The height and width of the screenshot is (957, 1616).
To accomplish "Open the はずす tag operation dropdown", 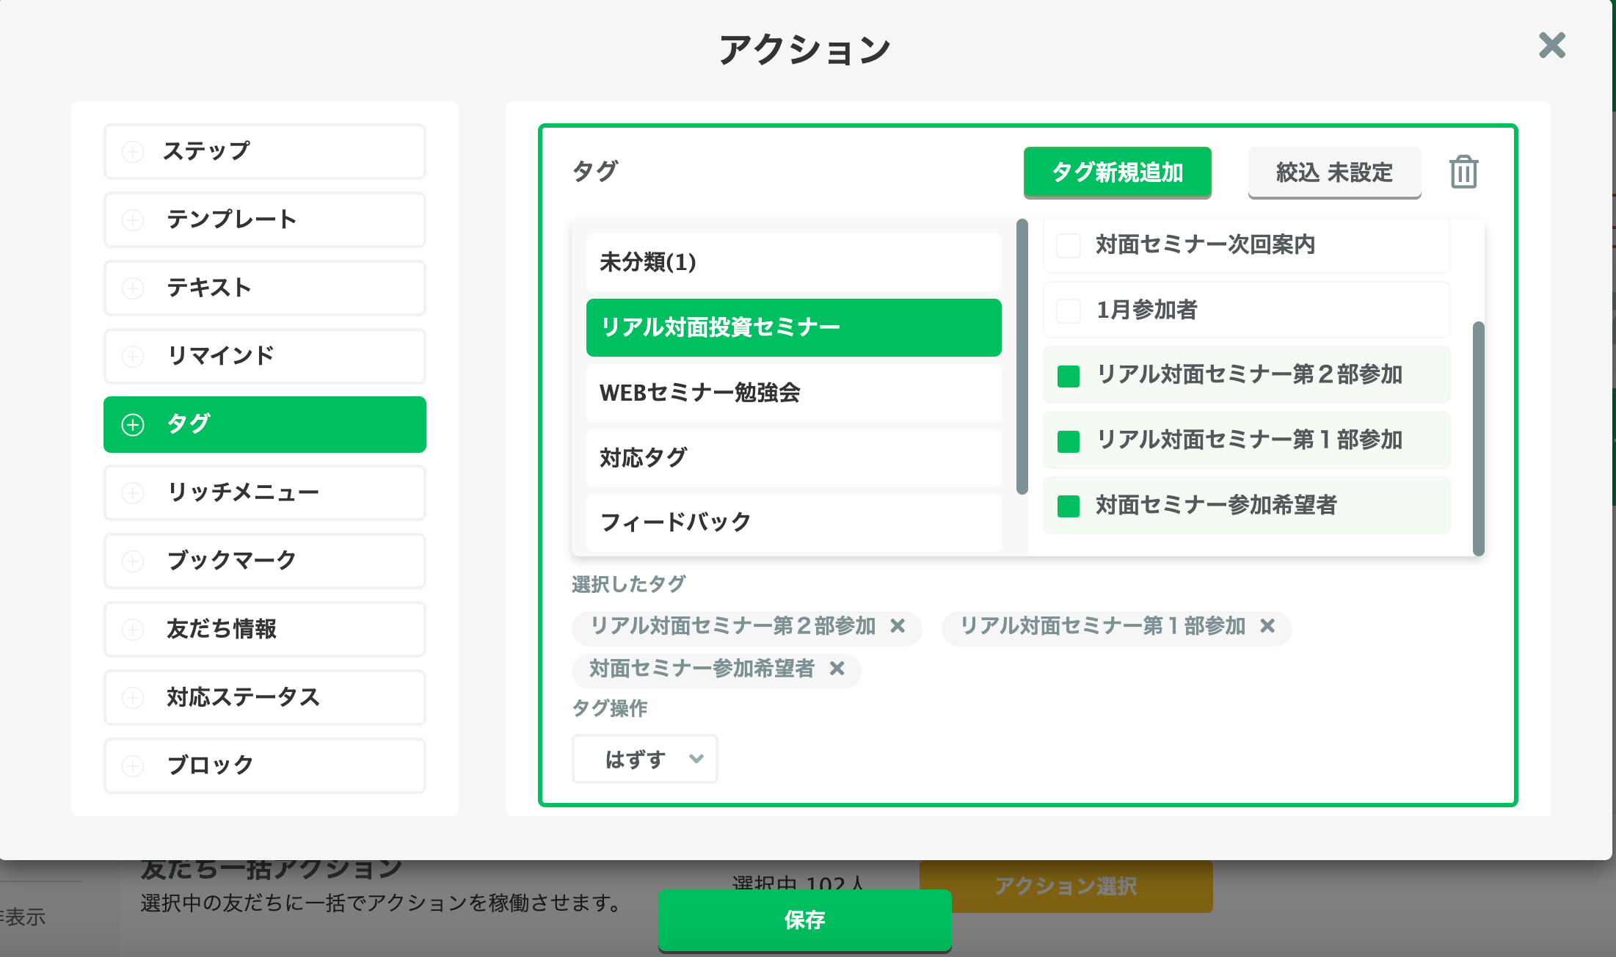I will pos(644,759).
